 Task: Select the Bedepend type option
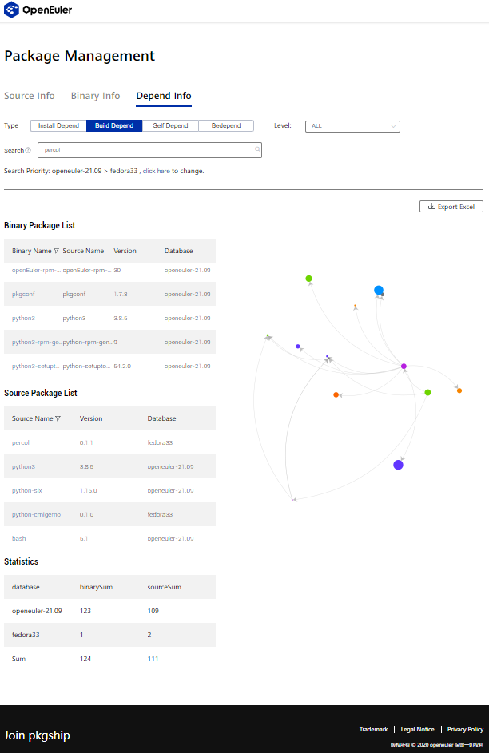(x=226, y=125)
